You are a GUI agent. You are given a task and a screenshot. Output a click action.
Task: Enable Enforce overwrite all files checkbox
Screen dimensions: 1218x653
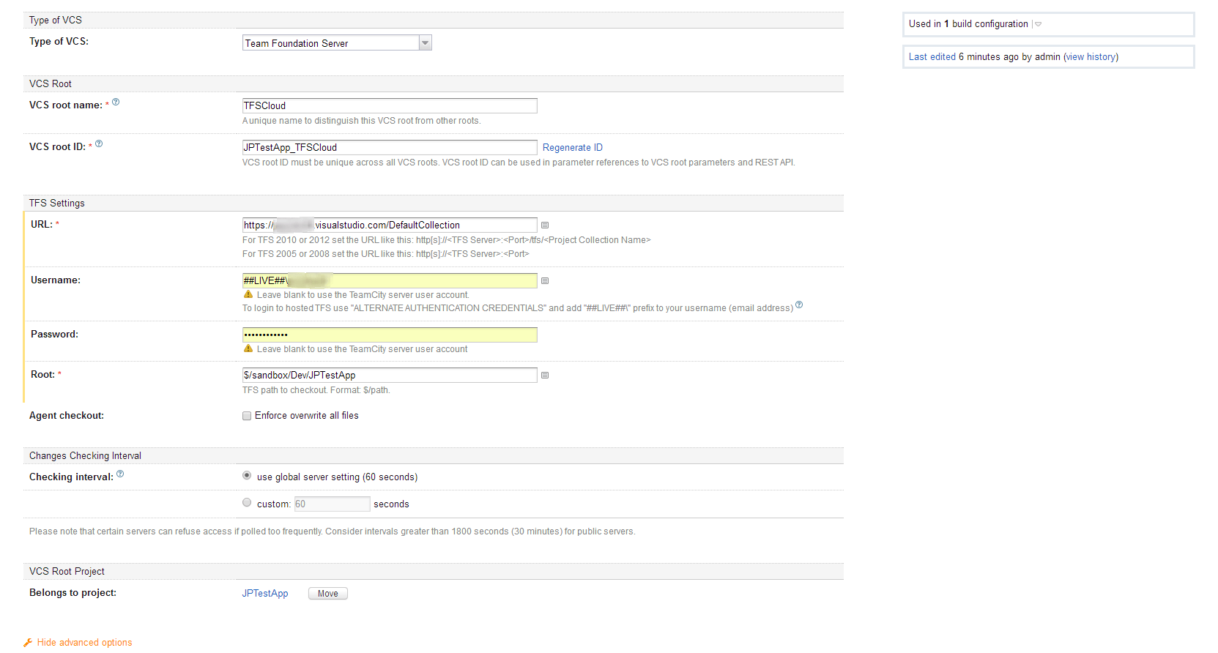[247, 416]
